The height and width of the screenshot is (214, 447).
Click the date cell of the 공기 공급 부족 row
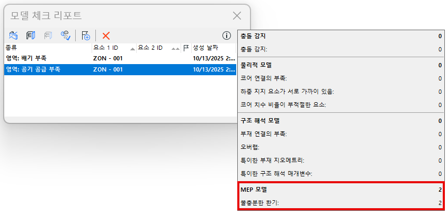point(214,69)
